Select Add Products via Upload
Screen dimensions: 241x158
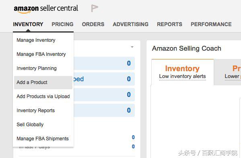click(43, 96)
